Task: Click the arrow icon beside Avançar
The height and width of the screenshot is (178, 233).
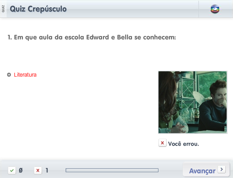Action: click(x=222, y=169)
